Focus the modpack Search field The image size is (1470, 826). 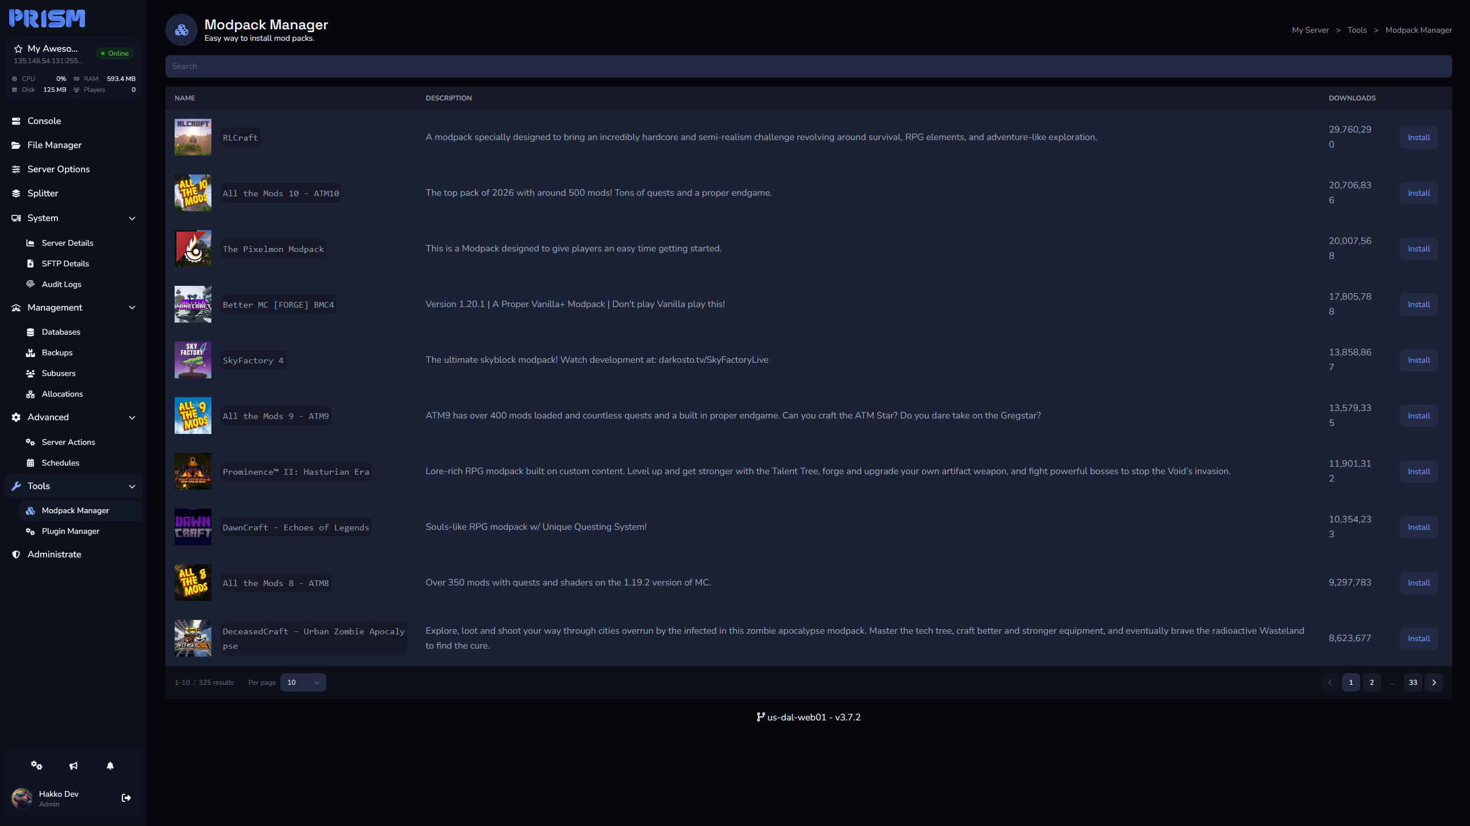click(x=808, y=66)
